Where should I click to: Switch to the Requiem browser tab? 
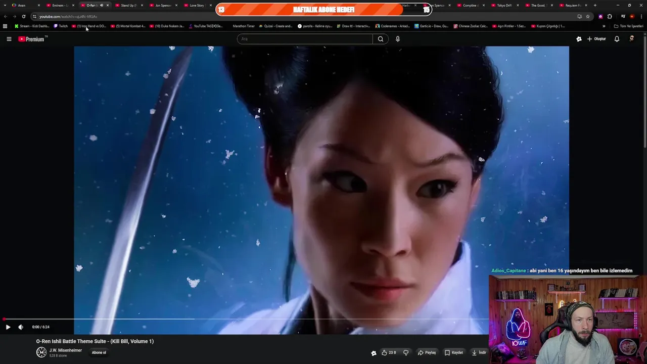572,5
